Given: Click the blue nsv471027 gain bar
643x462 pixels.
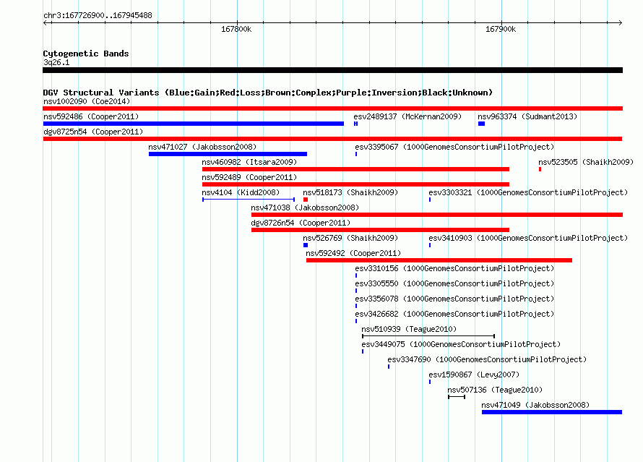Looking at the screenshot, I should tap(228, 154).
